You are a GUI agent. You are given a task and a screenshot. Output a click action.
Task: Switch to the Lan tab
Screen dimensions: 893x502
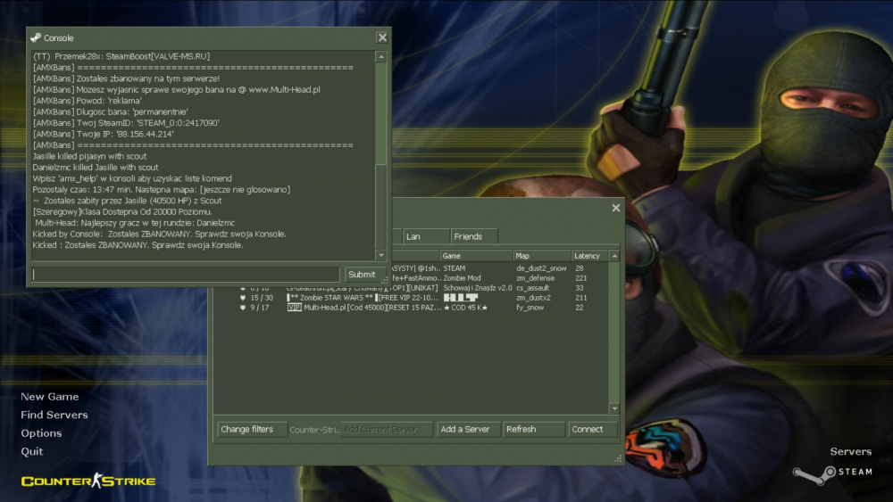pos(422,236)
